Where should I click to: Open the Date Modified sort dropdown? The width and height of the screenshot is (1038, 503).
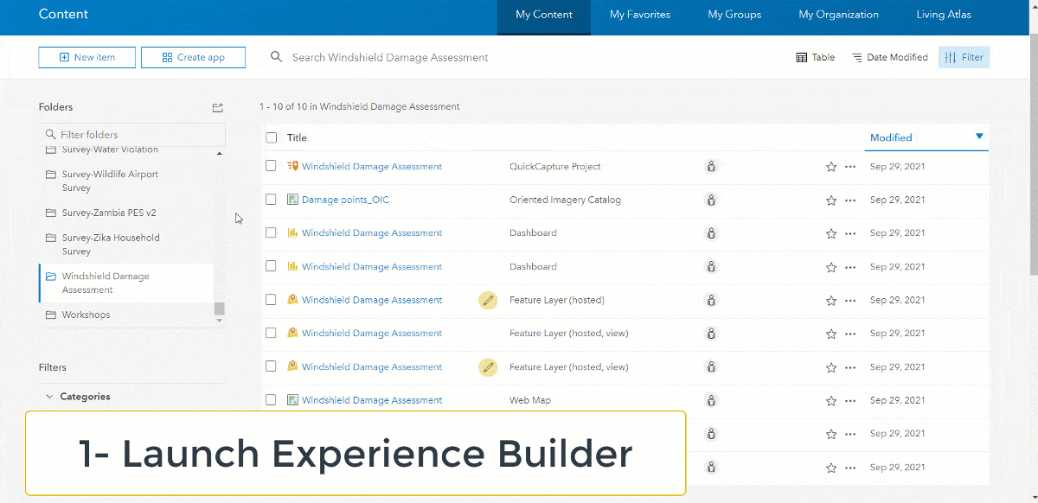[889, 57]
